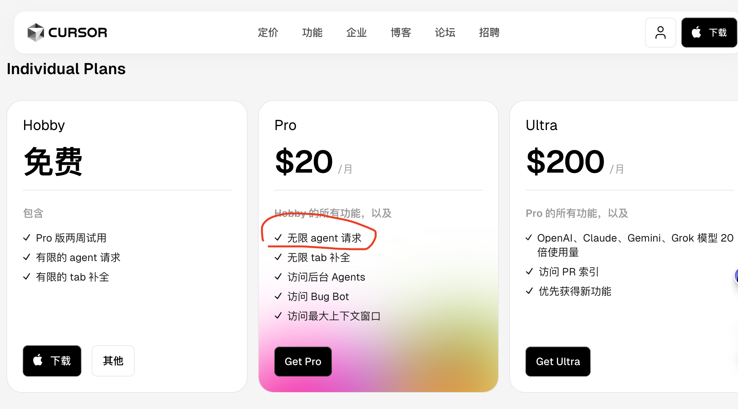This screenshot has width=738, height=409.
Task: Open the 功能 features menu item
Action: coord(312,33)
